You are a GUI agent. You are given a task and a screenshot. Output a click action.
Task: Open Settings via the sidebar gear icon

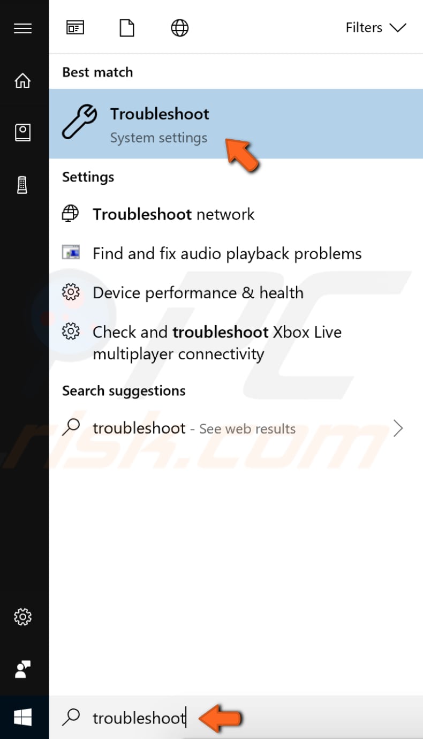(23, 617)
